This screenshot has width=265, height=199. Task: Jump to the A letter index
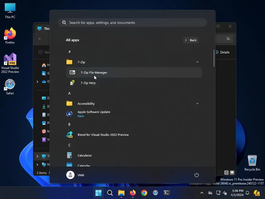pyautogui.click(x=69, y=93)
